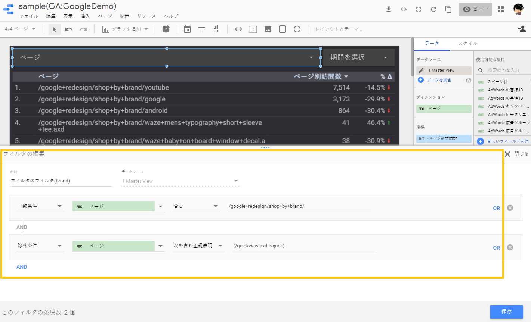The width and height of the screenshot is (531, 322).
Task: Open the 1 Master View data source dropdown
Action: 180,181
